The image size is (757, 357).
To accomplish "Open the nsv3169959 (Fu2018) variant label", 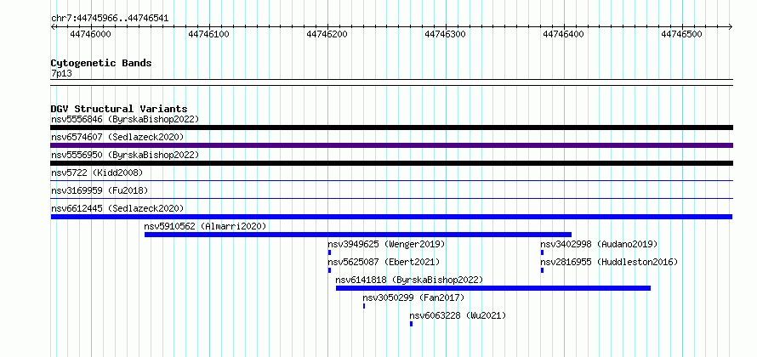I will [x=100, y=190].
